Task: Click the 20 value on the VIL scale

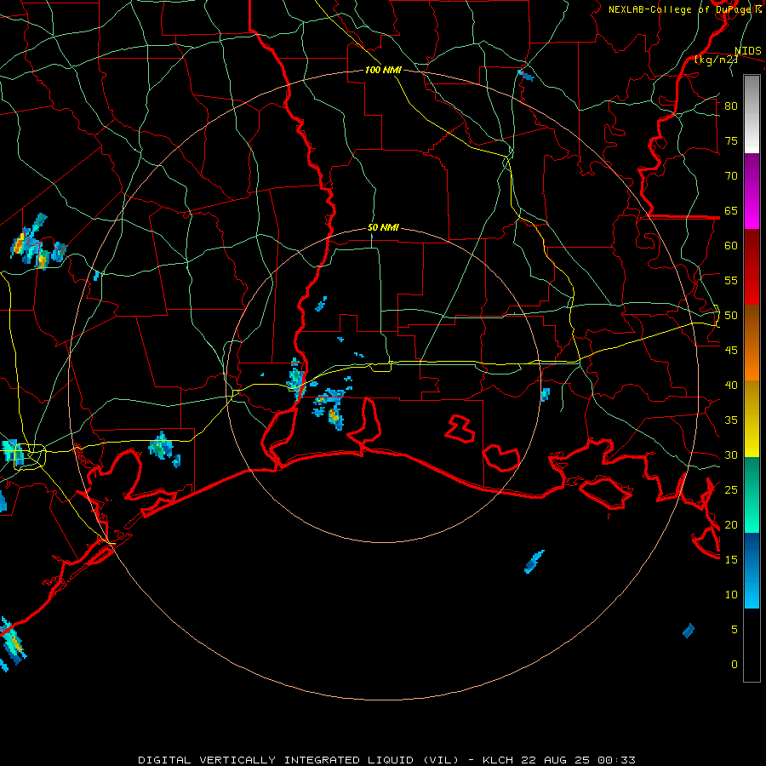Action: click(731, 524)
